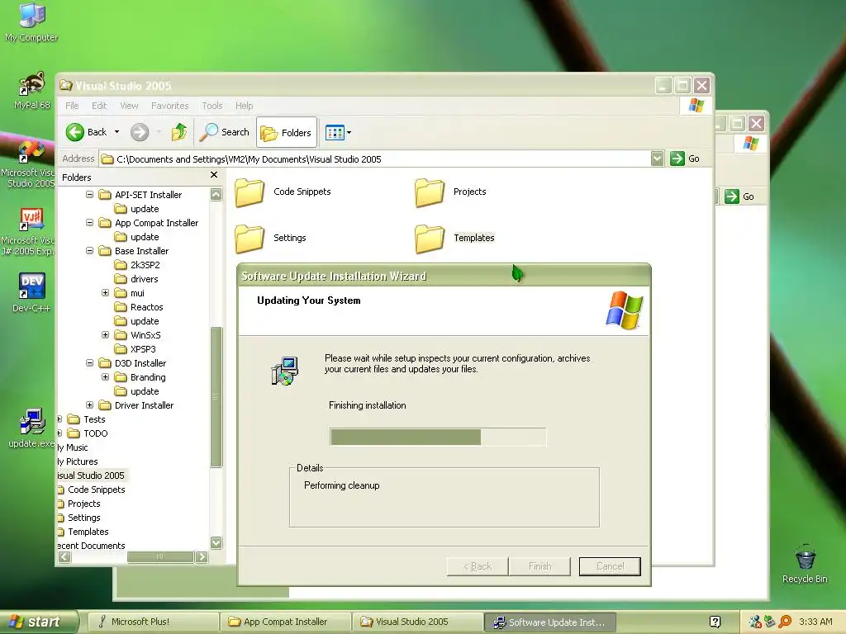Launch MyPal 68 browser shortcut
The image size is (846, 634).
32,91
